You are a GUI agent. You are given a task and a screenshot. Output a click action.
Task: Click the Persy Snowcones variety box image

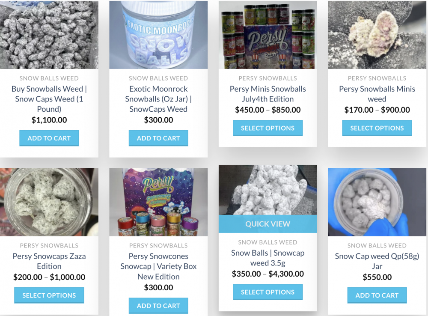[x=158, y=202]
